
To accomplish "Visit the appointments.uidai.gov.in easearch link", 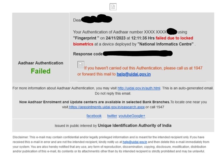I will coord(107,107).
